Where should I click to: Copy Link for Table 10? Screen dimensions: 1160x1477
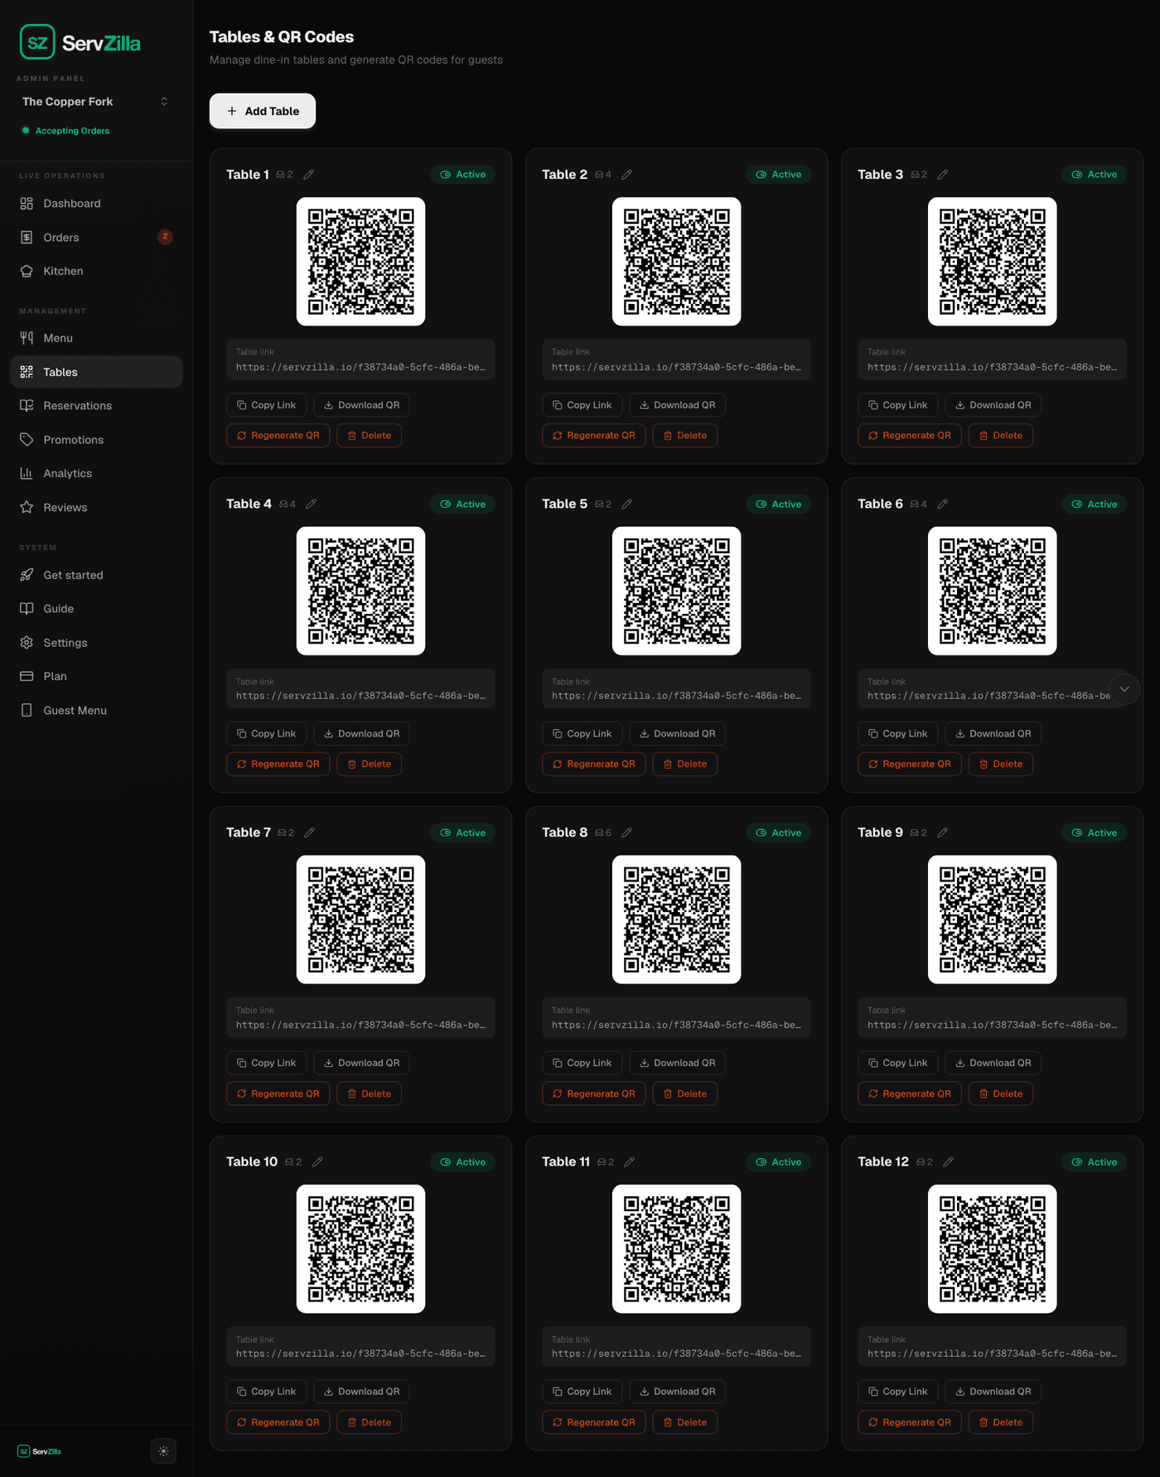tap(266, 1392)
